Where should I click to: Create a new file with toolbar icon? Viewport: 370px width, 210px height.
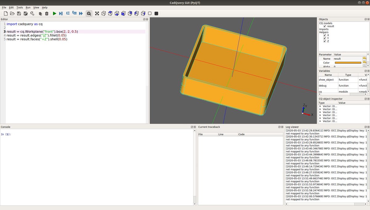[6, 14]
